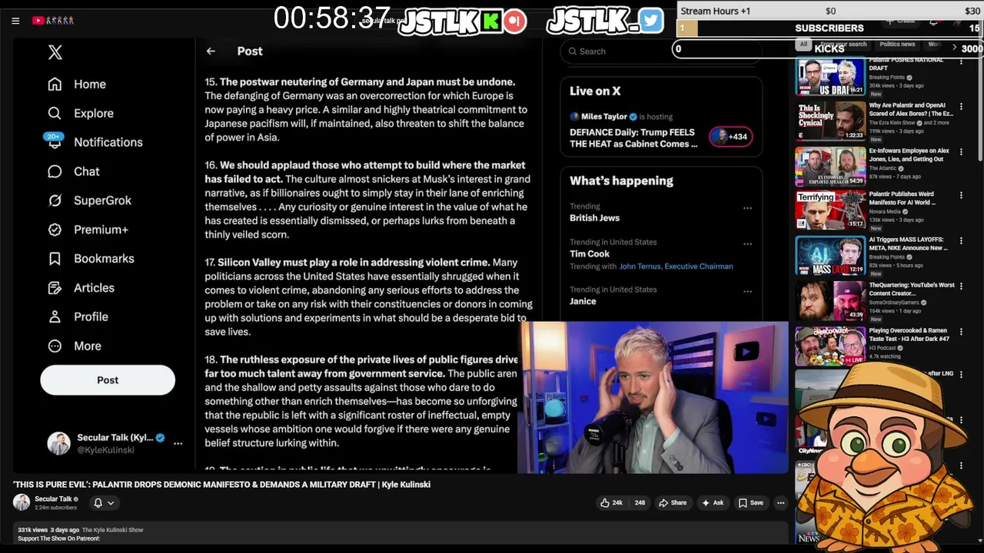
Task: Open the Bookmarks menu item label
Action: click(x=104, y=259)
